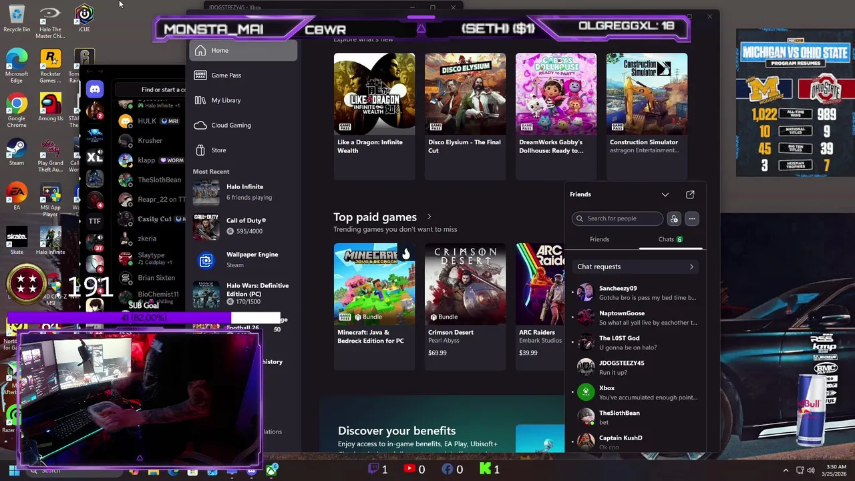This screenshot has height=481, width=855.
Task: Open the Xbox system message chat
Action: (x=635, y=392)
